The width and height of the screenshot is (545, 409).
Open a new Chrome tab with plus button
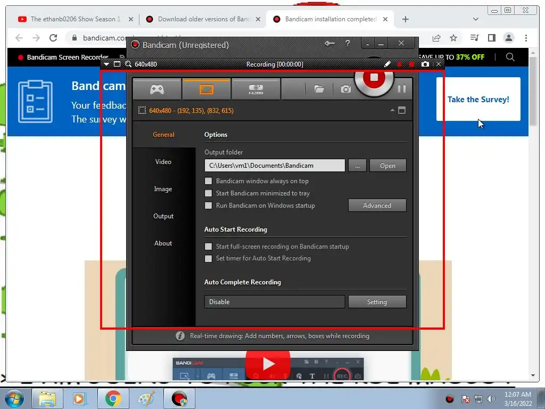405,19
